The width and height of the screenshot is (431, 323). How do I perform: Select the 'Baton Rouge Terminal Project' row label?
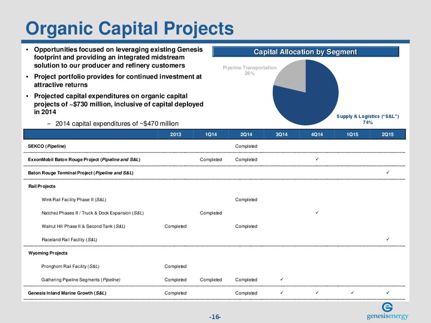(x=80, y=173)
